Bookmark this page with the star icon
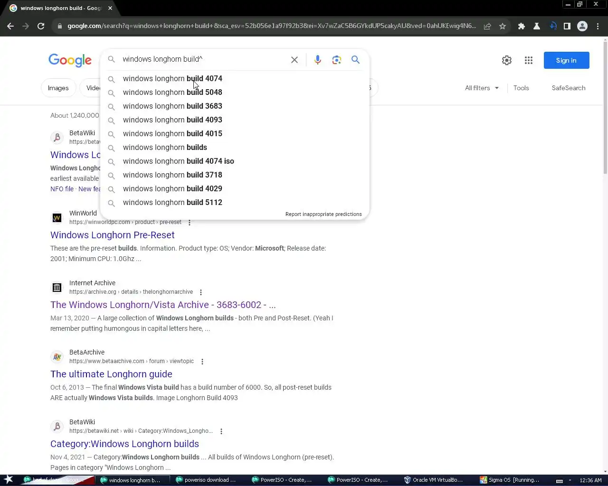 [503, 26]
